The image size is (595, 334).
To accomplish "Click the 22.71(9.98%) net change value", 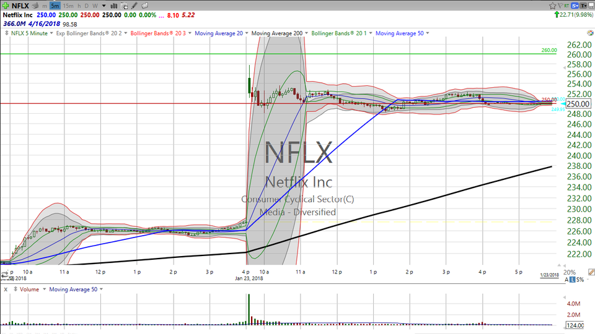I will coord(576,15).
